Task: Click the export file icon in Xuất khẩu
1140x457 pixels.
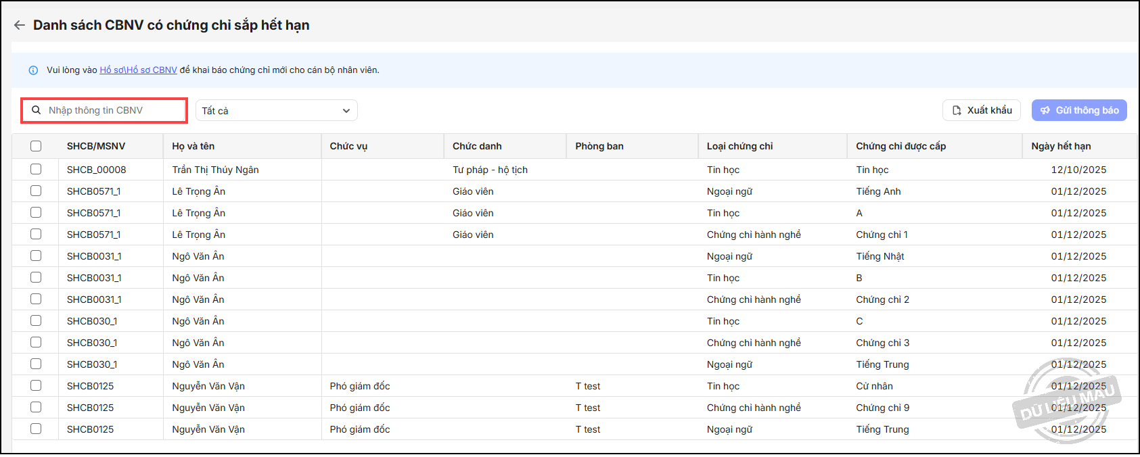Action: tap(957, 110)
